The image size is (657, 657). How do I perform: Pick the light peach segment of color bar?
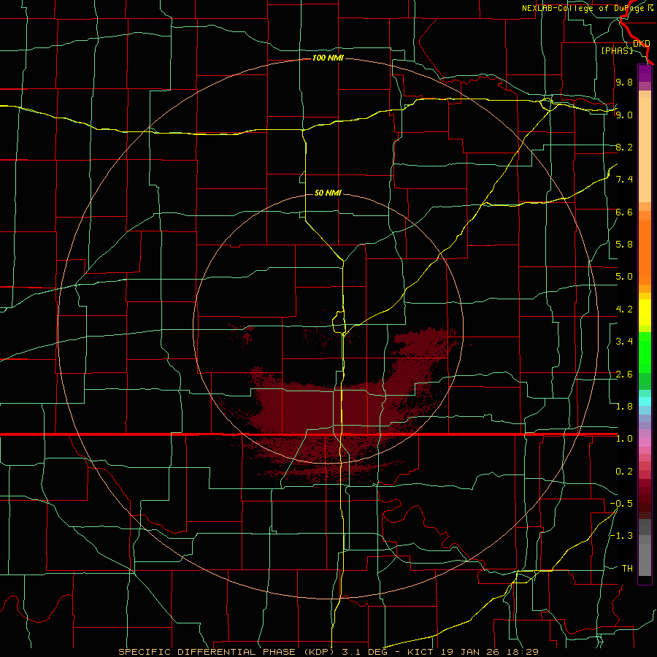pos(645,151)
